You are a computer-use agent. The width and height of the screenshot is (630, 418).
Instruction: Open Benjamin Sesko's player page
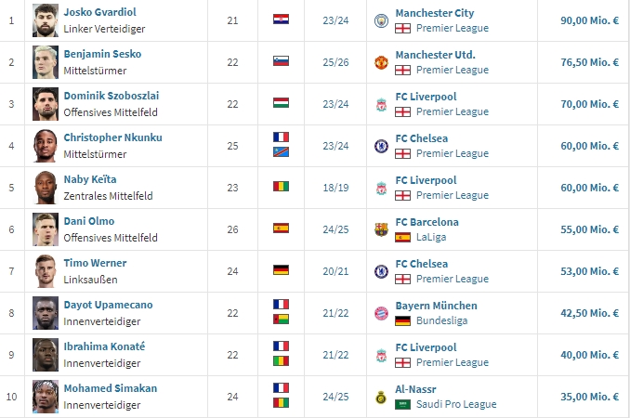point(102,55)
